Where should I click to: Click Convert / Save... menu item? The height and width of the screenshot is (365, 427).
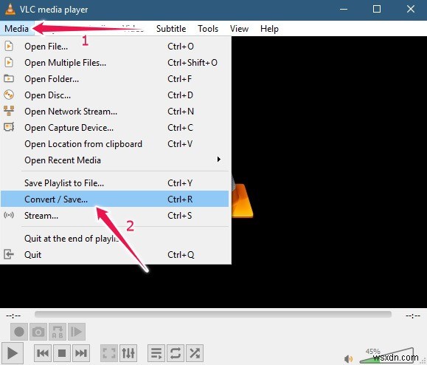114,199
